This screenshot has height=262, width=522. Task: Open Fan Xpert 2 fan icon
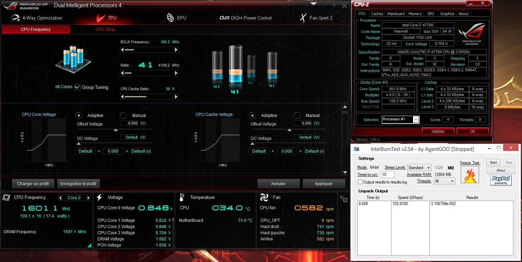coord(303,18)
